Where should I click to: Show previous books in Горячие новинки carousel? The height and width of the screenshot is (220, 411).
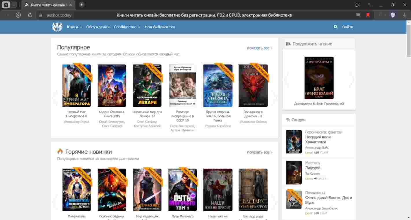click(55, 201)
